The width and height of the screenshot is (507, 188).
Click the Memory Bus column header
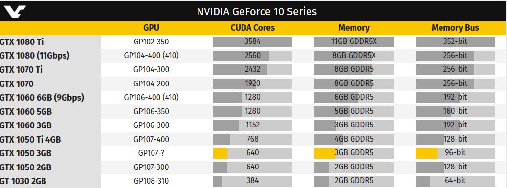(x=455, y=28)
